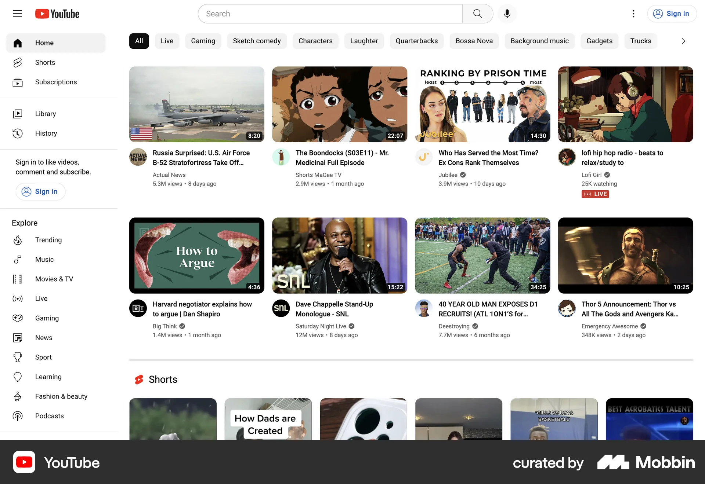Screen dimensions: 705x484
Task: Open Subscriptions from the sidebar
Action: point(56,82)
